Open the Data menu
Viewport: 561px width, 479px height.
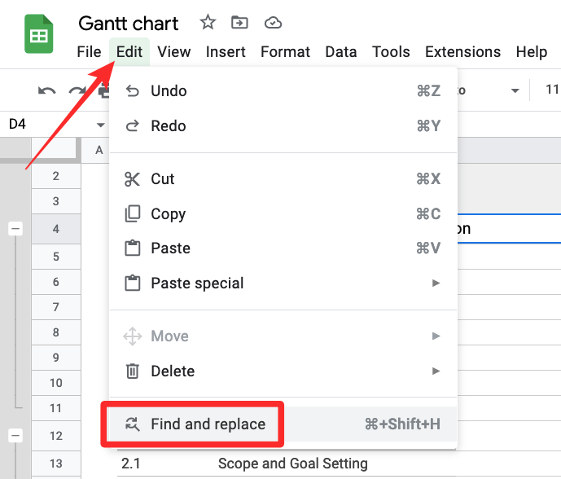[341, 51]
